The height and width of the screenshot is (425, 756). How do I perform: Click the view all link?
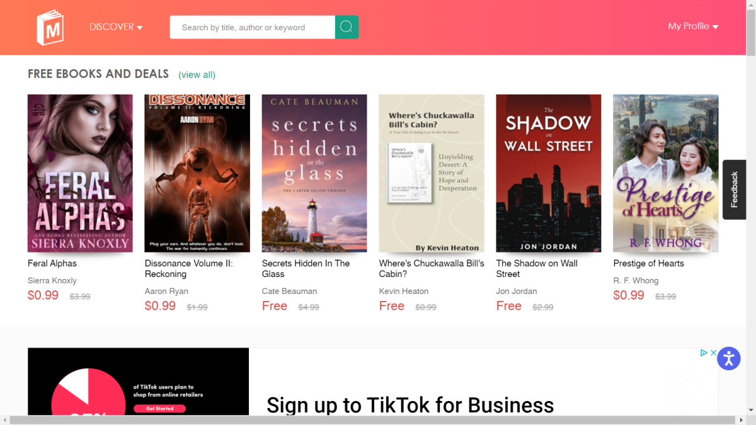[197, 74]
